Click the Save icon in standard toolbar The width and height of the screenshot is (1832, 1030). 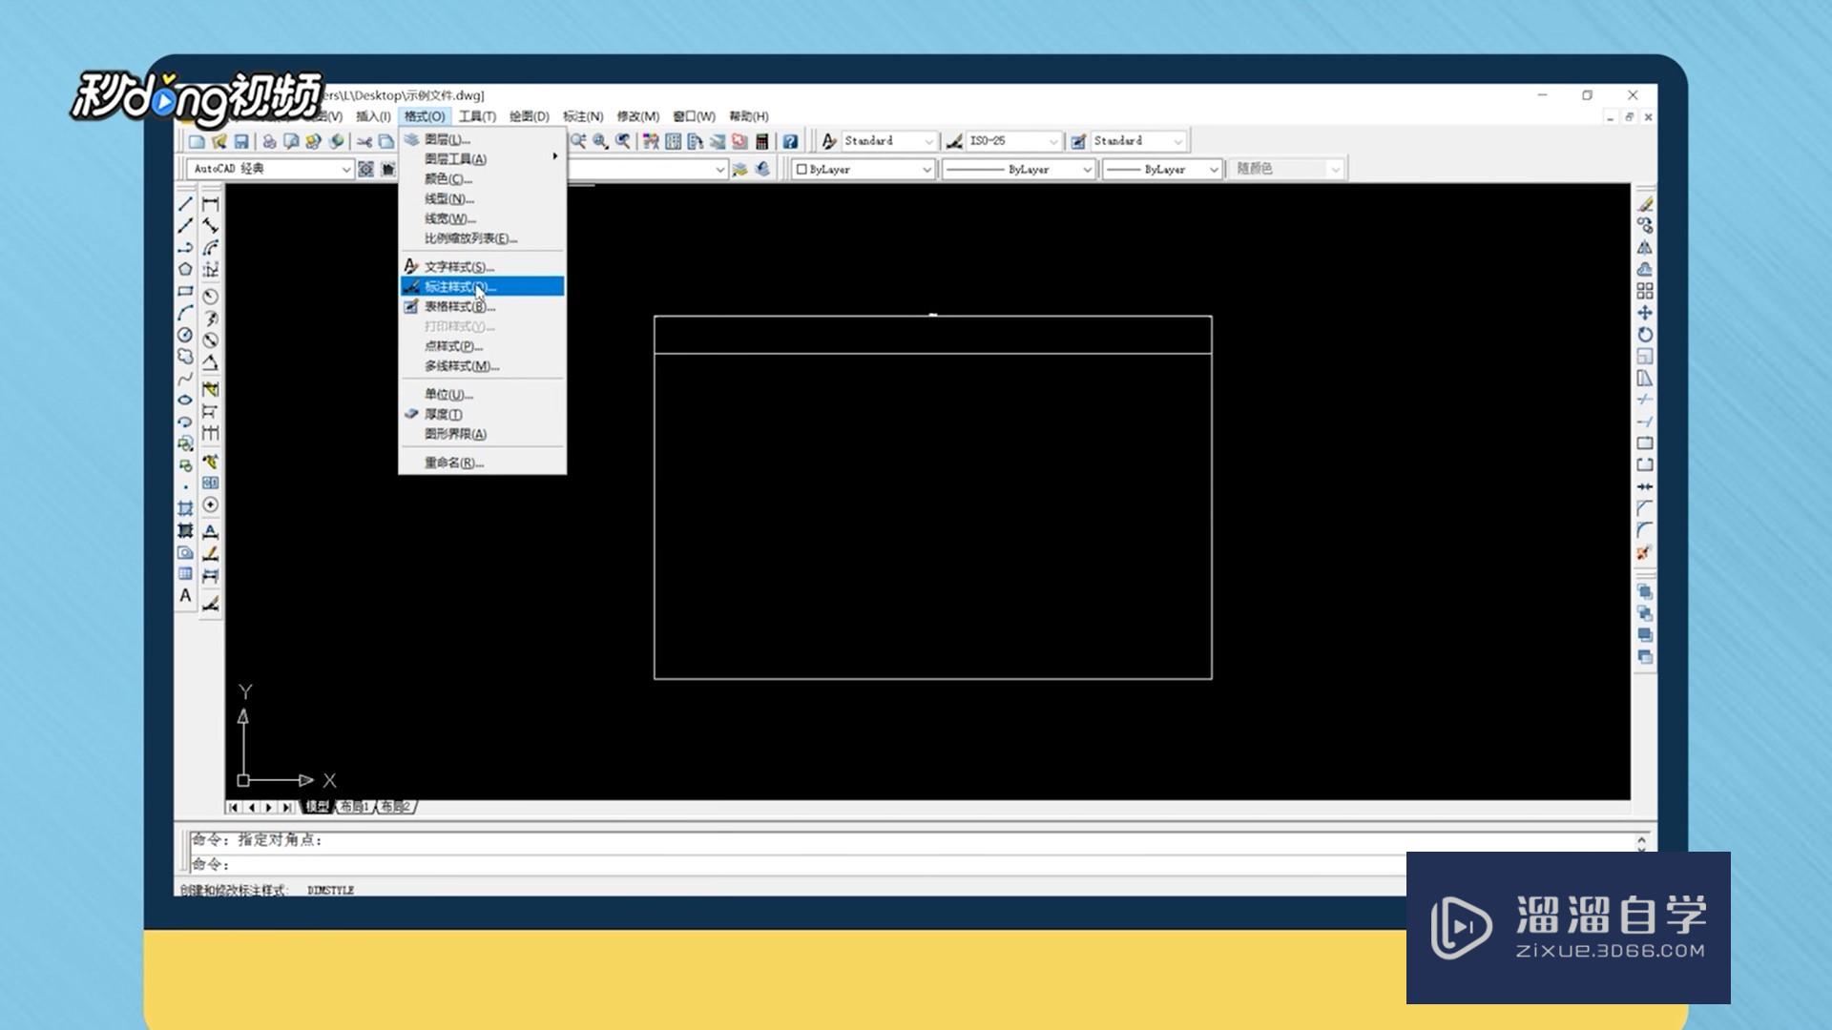241,141
